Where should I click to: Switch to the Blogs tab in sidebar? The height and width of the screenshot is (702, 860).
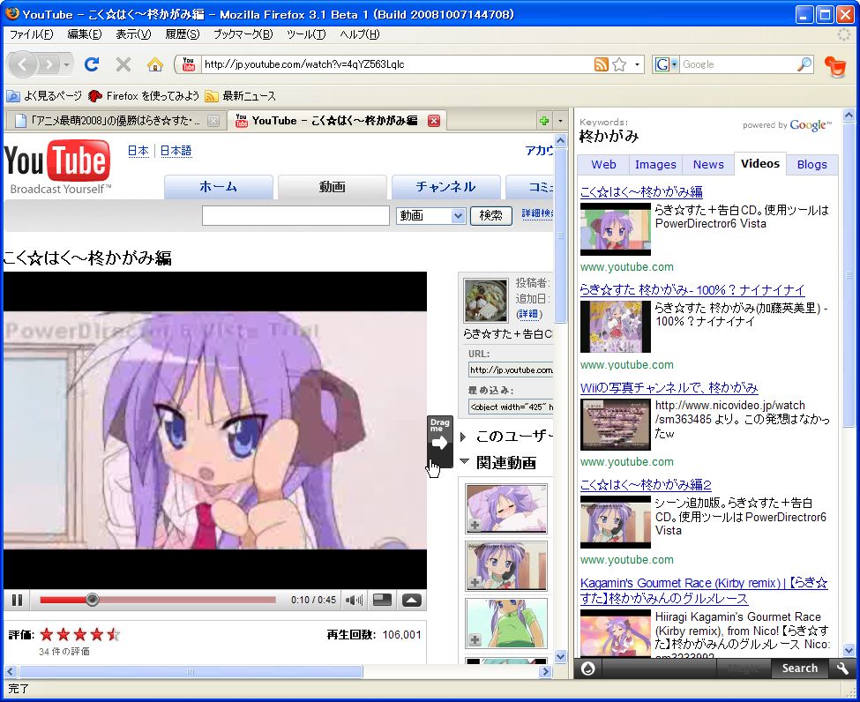tap(811, 165)
